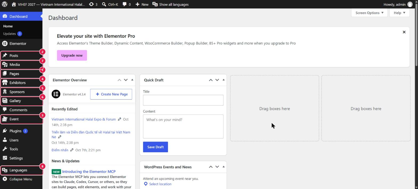Dismiss the Elementor Pro banner
Image resolution: width=418 pixels, height=189 pixels.
(404, 32)
